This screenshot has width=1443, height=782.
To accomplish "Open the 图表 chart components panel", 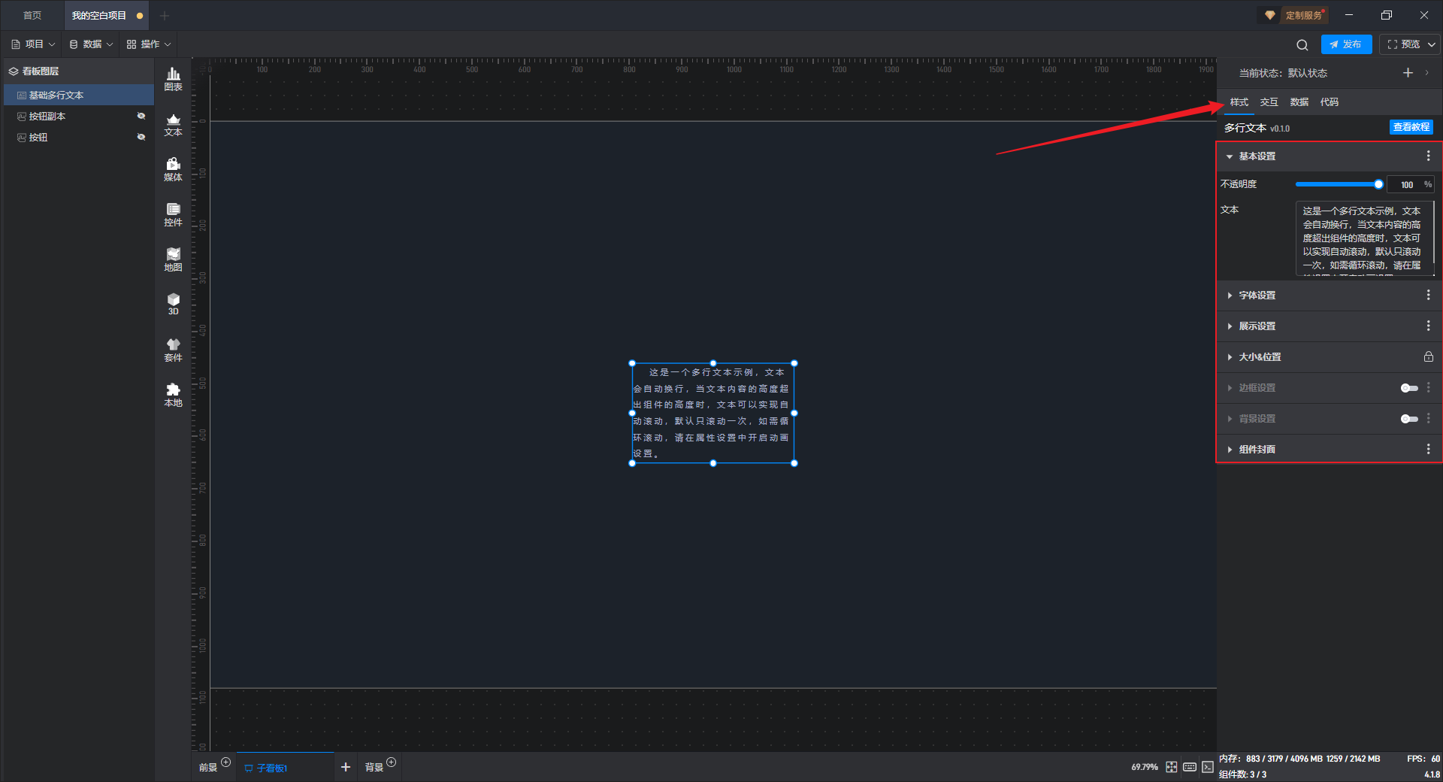I will tap(173, 79).
